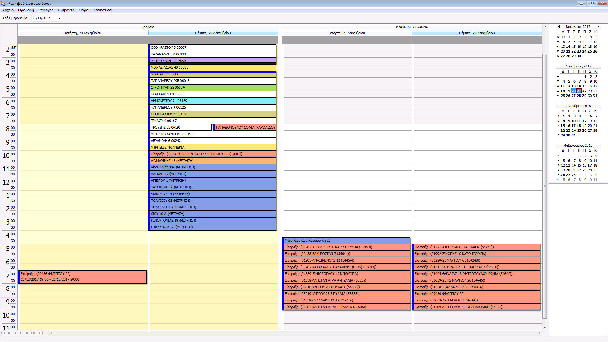Select the Είσπραξη 01709-ΑΡΤΕΜΙΔΟΣ 16 appointment
This screenshot has height=342, width=608.
click(476, 307)
